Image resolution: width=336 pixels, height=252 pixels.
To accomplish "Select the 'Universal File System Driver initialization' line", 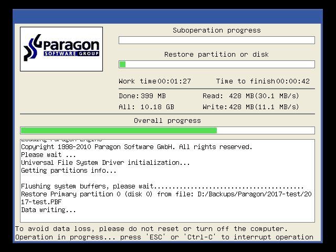I will (105, 163).
